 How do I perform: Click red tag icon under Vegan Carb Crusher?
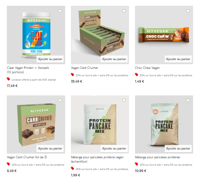coord(73,75)
